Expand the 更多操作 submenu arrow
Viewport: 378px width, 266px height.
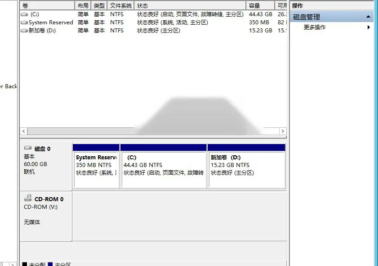[x=369, y=27]
